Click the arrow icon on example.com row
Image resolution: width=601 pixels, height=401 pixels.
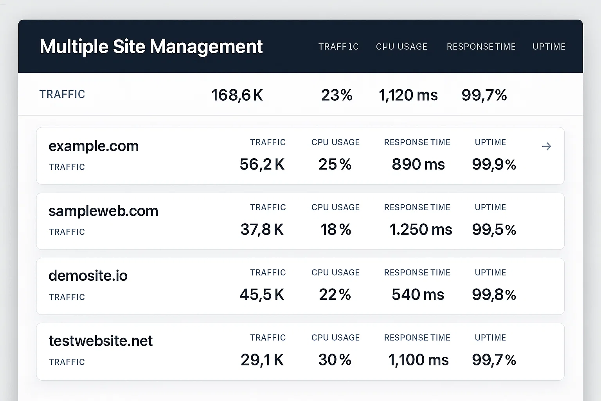(546, 146)
